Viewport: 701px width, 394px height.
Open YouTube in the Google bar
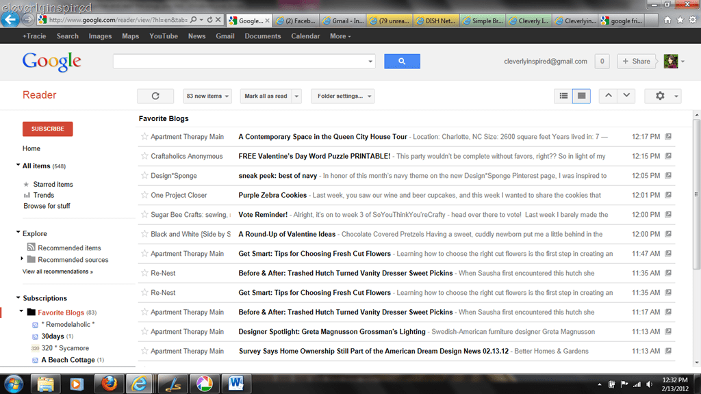pos(164,36)
